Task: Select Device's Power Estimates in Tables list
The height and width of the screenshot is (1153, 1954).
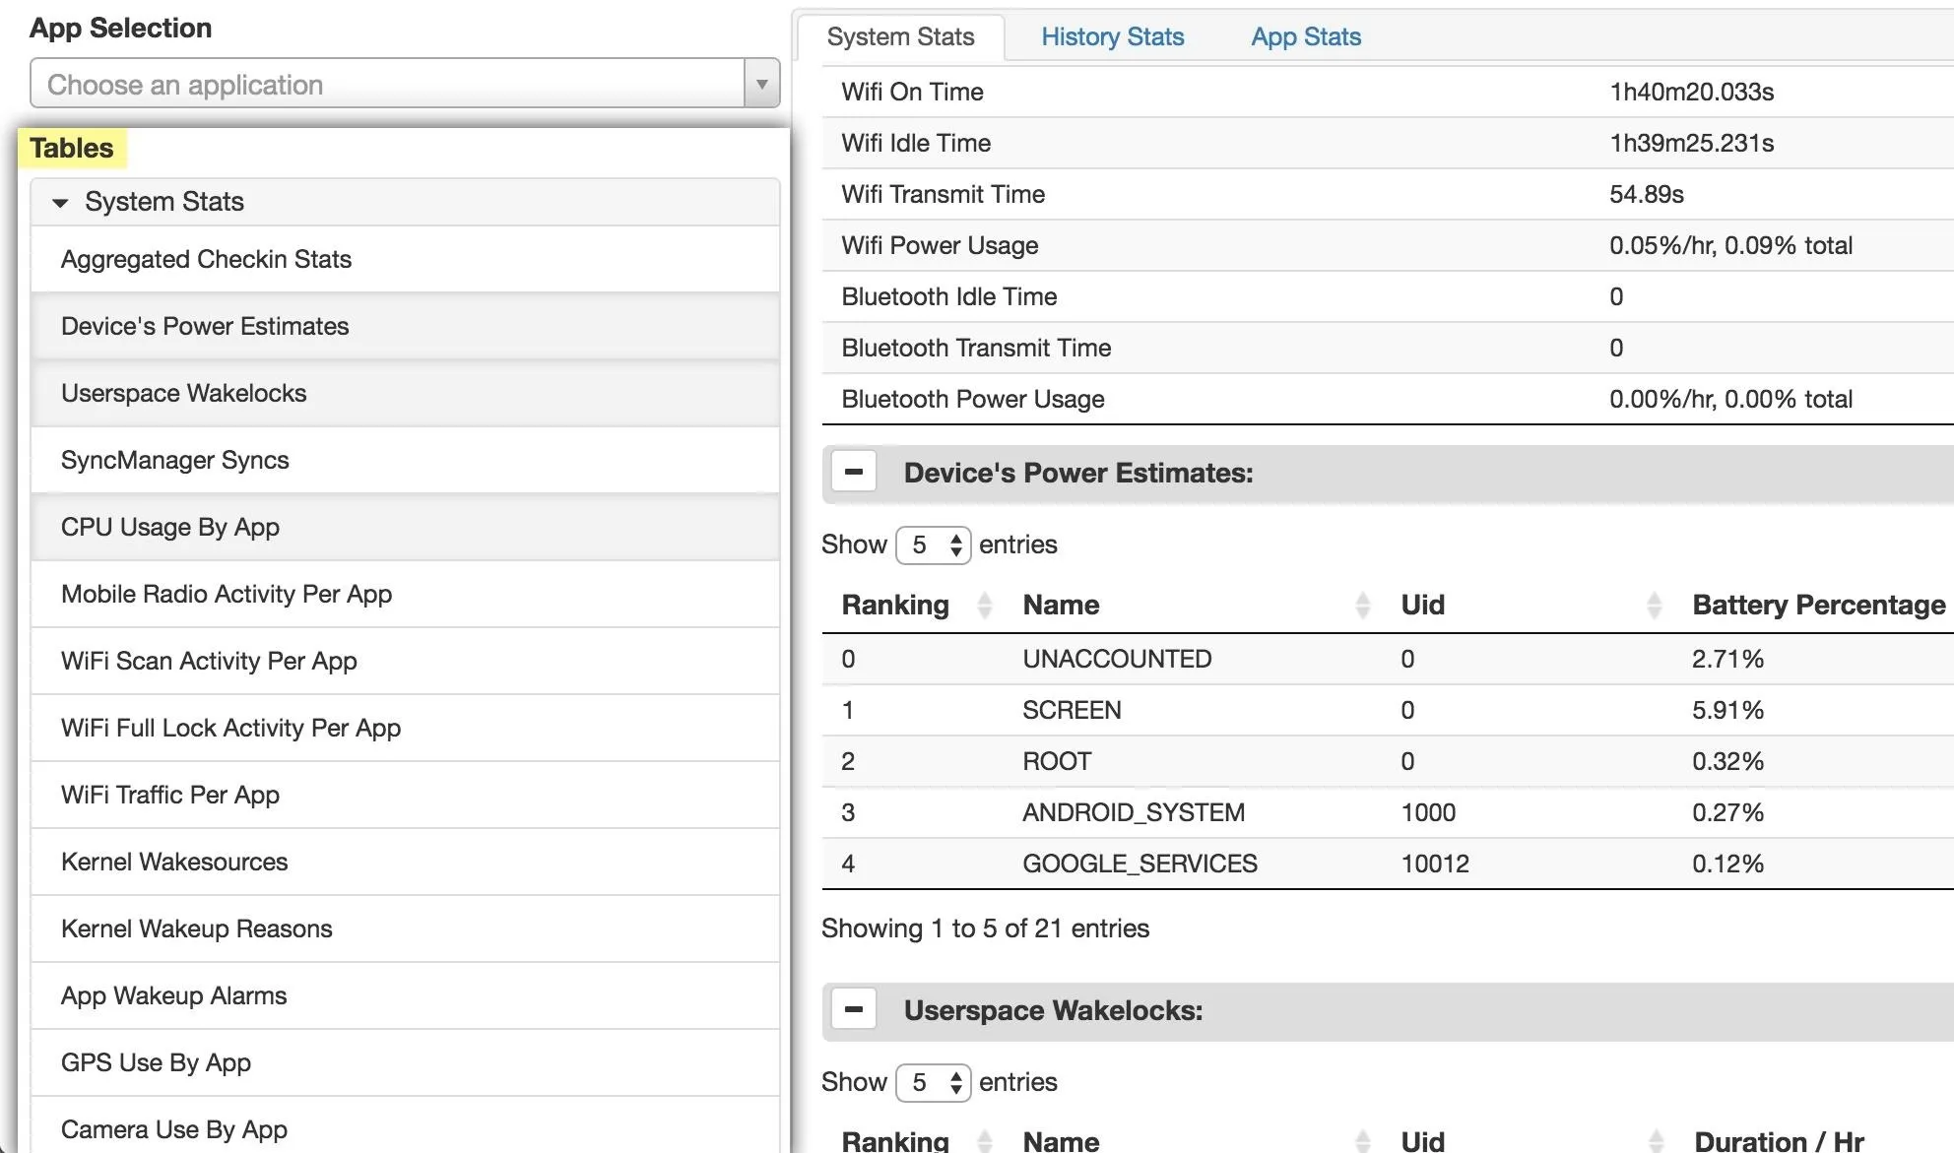Action: coord(405,326)
